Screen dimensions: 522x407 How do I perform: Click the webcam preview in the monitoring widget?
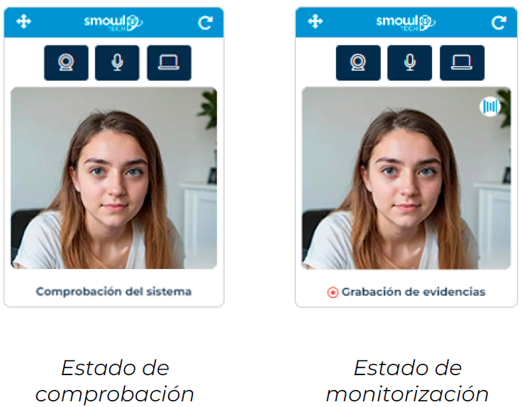[406, 178]
